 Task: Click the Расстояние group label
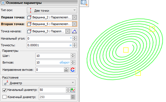point(10,77)
